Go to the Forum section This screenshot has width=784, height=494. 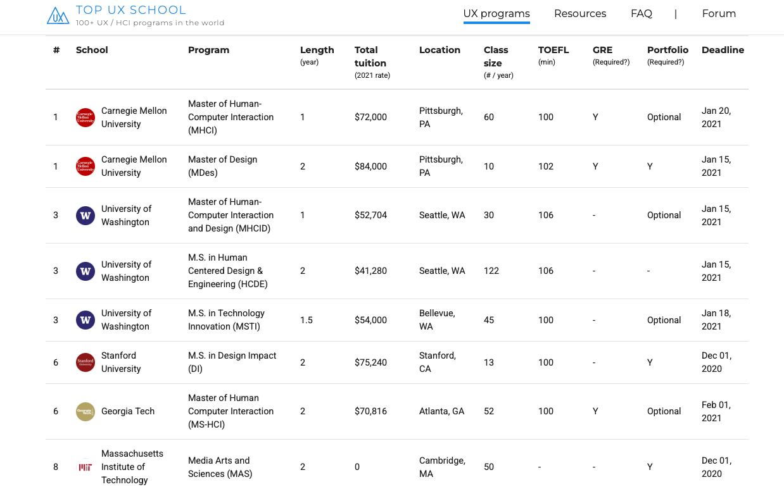719,13
